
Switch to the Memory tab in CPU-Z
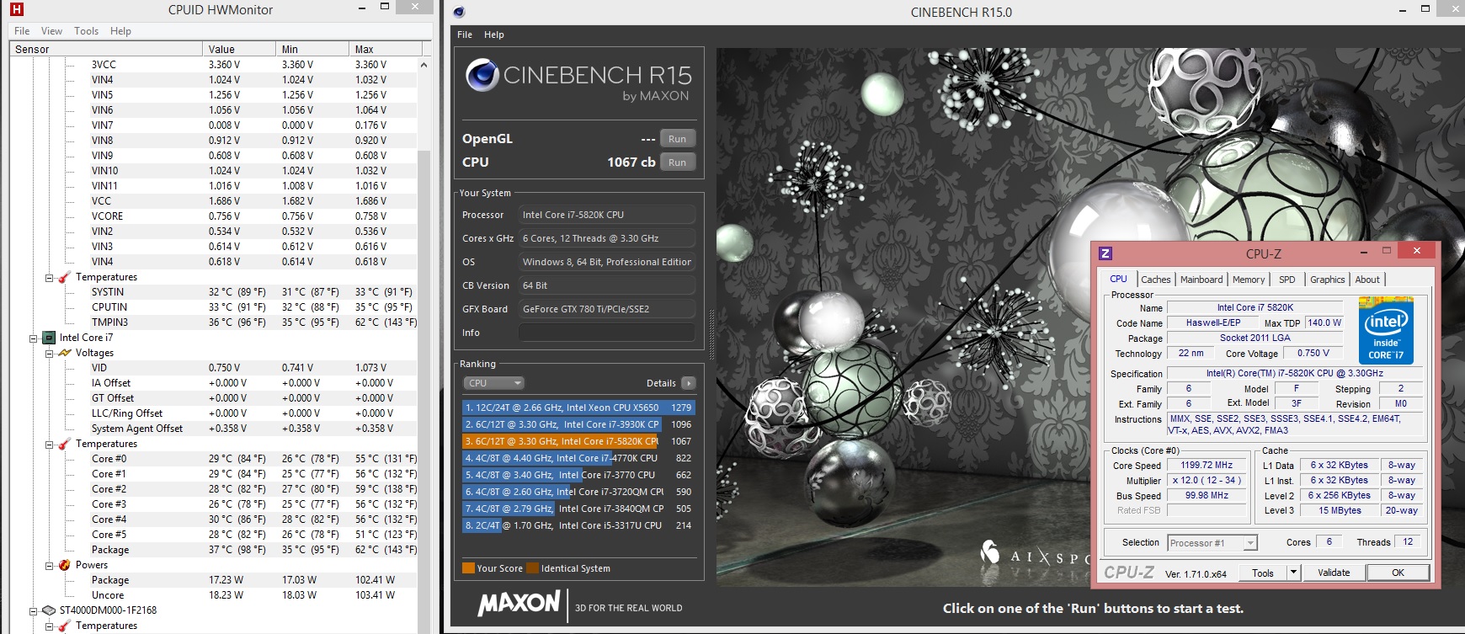click(1248, 280)
